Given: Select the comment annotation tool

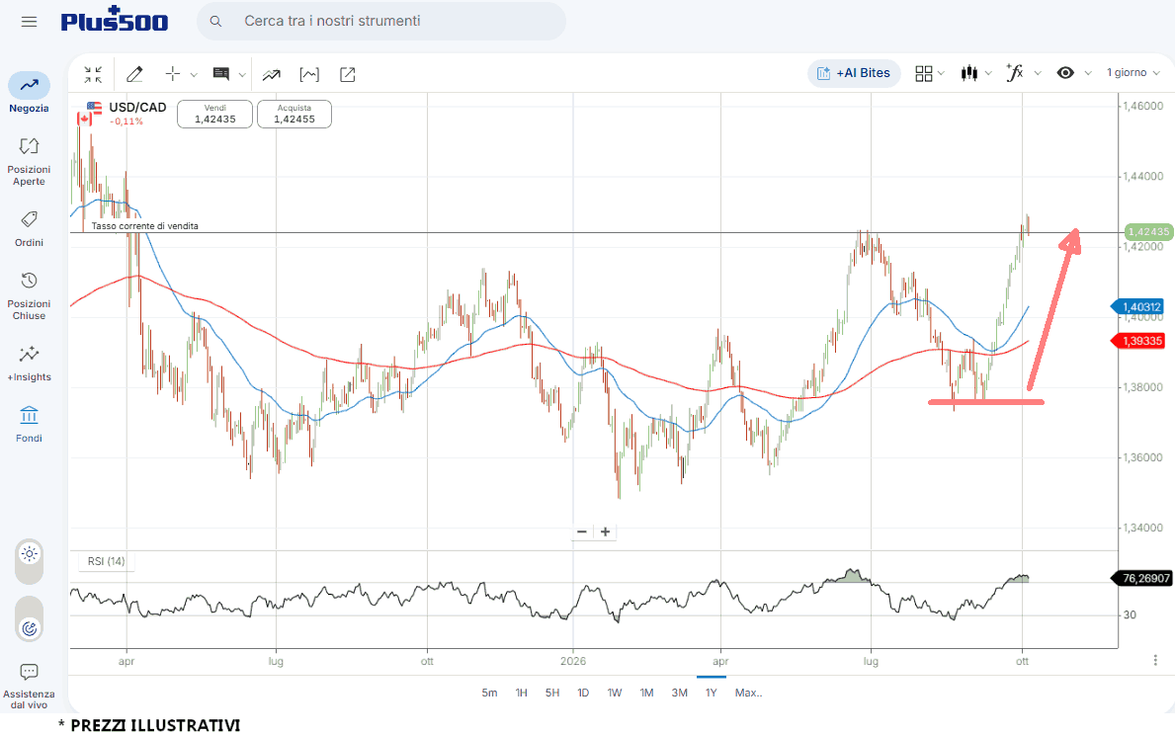Looking at the screenshot, I should pyautogui.click(x=221, y=73).
